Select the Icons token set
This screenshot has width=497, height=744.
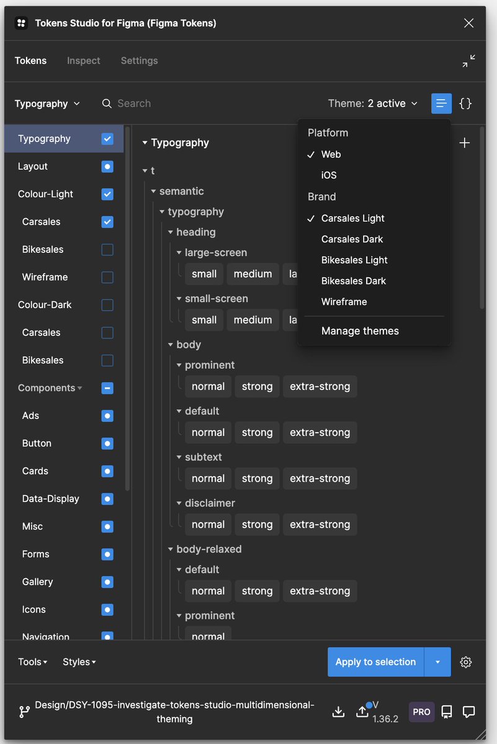click(x=34, y=609)
